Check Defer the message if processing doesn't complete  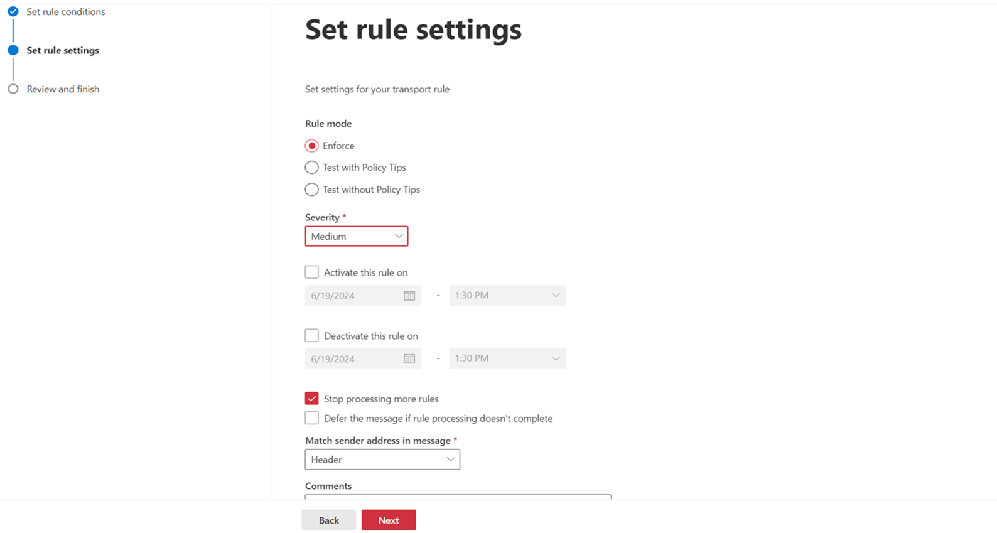click(x=311, y=417)
